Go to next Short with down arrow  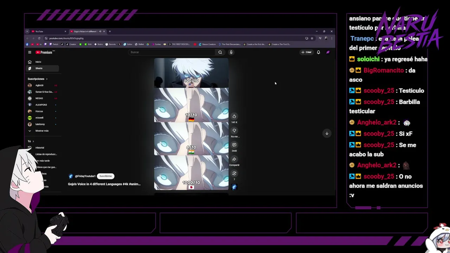(327, 133)
